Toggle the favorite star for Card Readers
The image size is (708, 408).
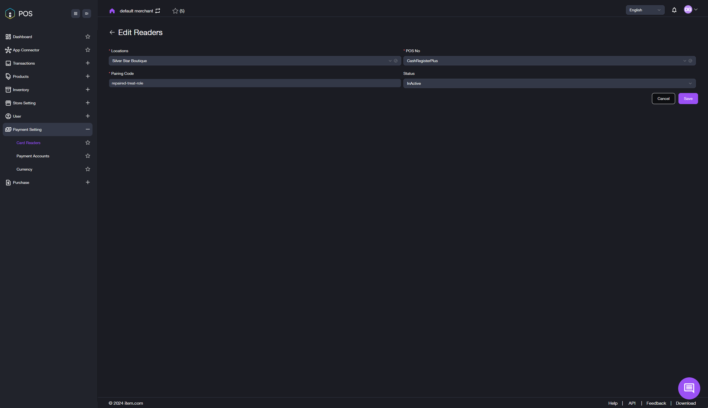click(x=88, y=143)
